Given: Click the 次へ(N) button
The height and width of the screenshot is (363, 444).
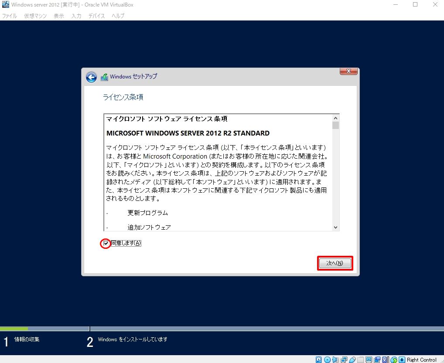Looking at the screenshot, I should [x=335, y=263].
